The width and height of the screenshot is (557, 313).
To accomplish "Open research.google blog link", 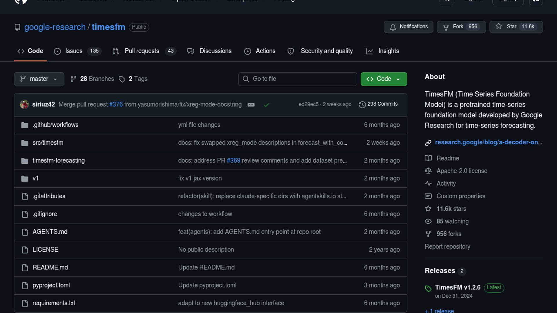I will [488, 142].
